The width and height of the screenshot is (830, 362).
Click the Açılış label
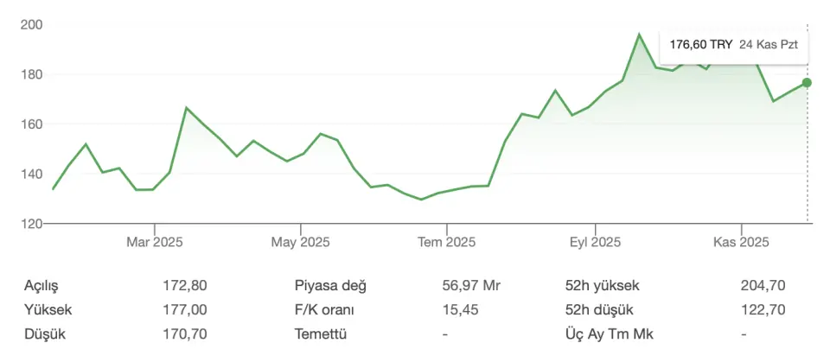click(x=47, y=286)
